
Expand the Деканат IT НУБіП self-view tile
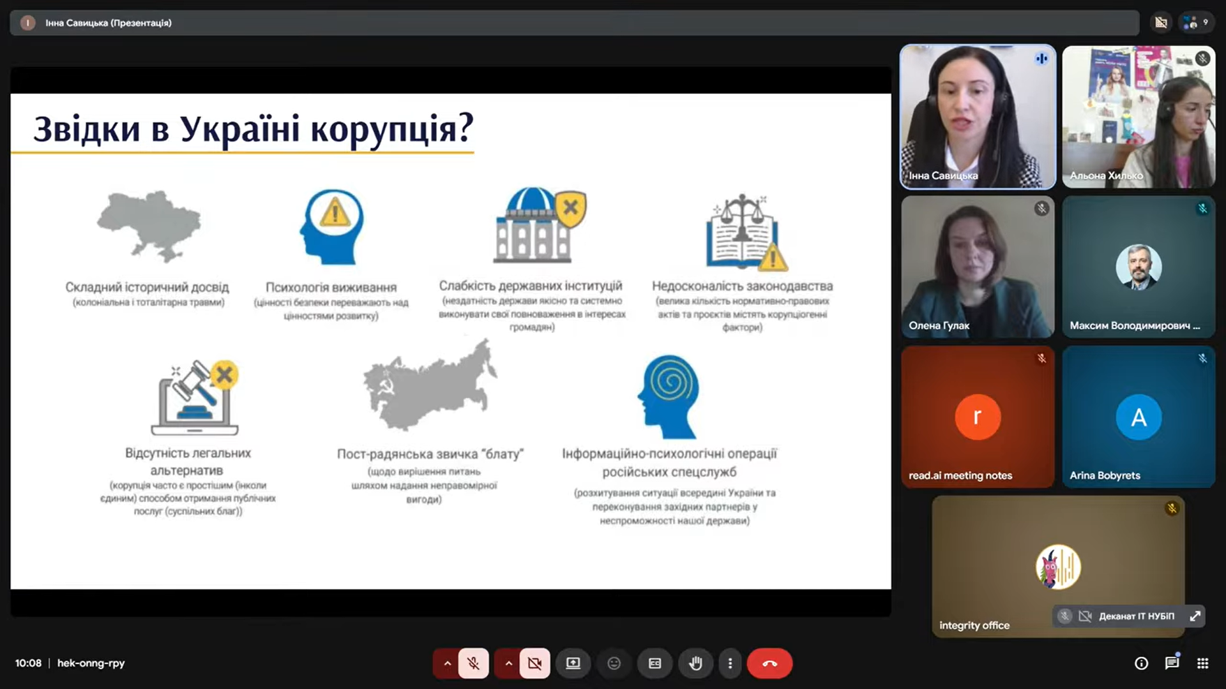[x=1195, y=616]
